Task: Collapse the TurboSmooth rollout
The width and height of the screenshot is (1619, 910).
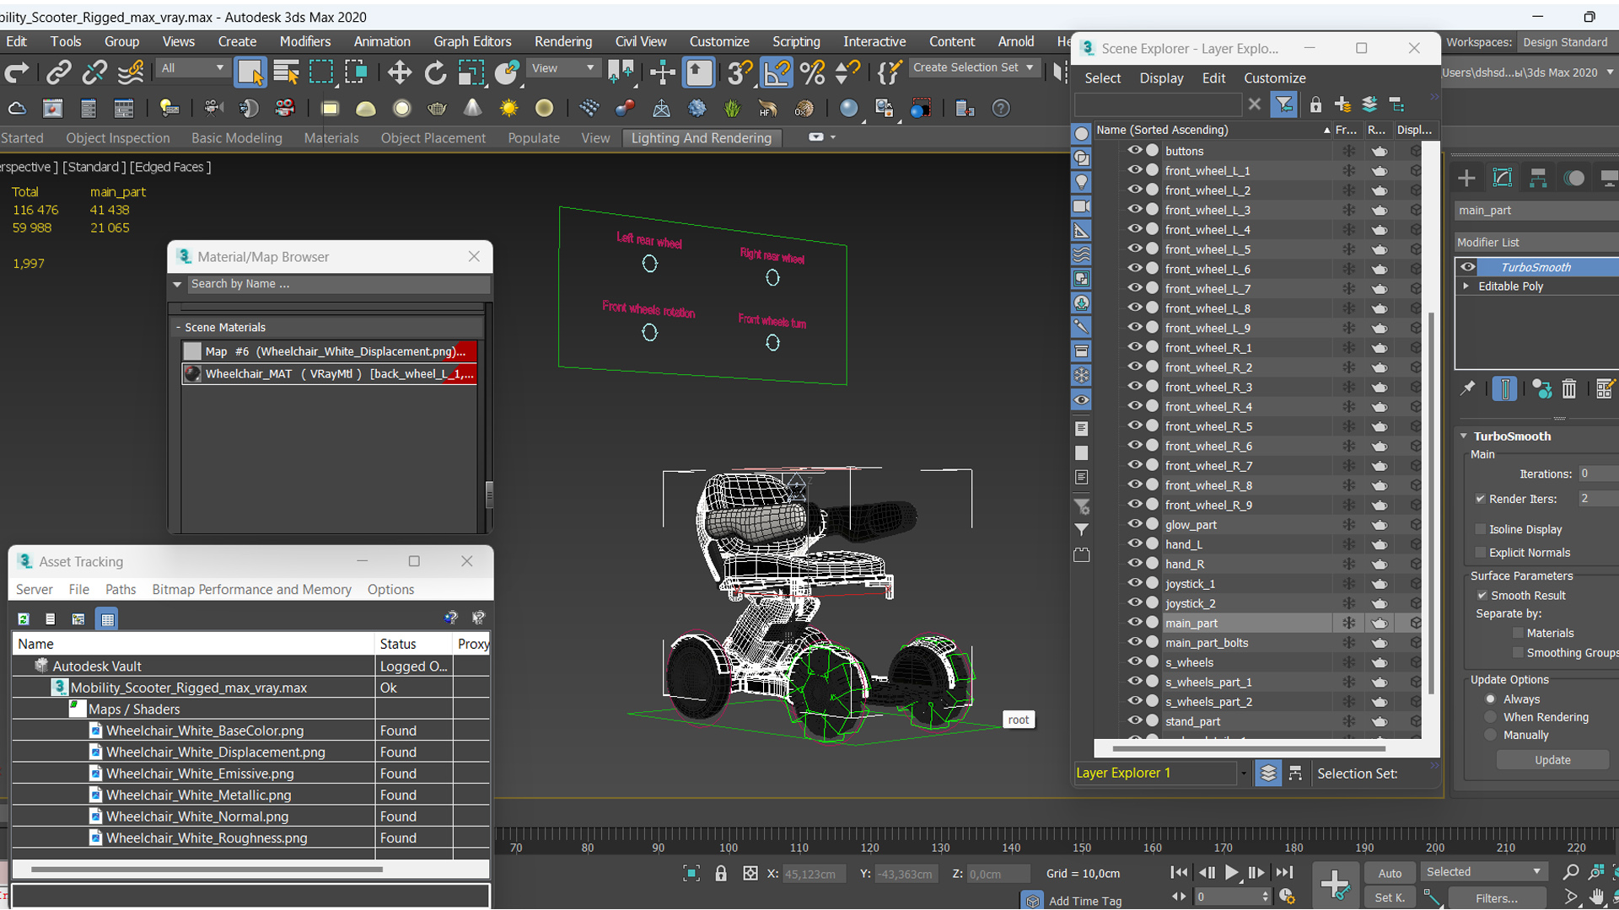Action: tap(1465, 436)
